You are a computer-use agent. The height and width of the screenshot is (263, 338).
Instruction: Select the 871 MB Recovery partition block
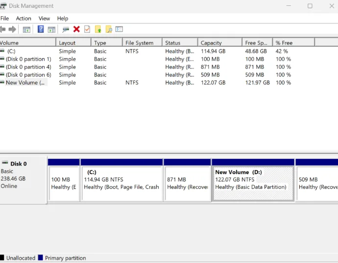click(x=187, y=180)
